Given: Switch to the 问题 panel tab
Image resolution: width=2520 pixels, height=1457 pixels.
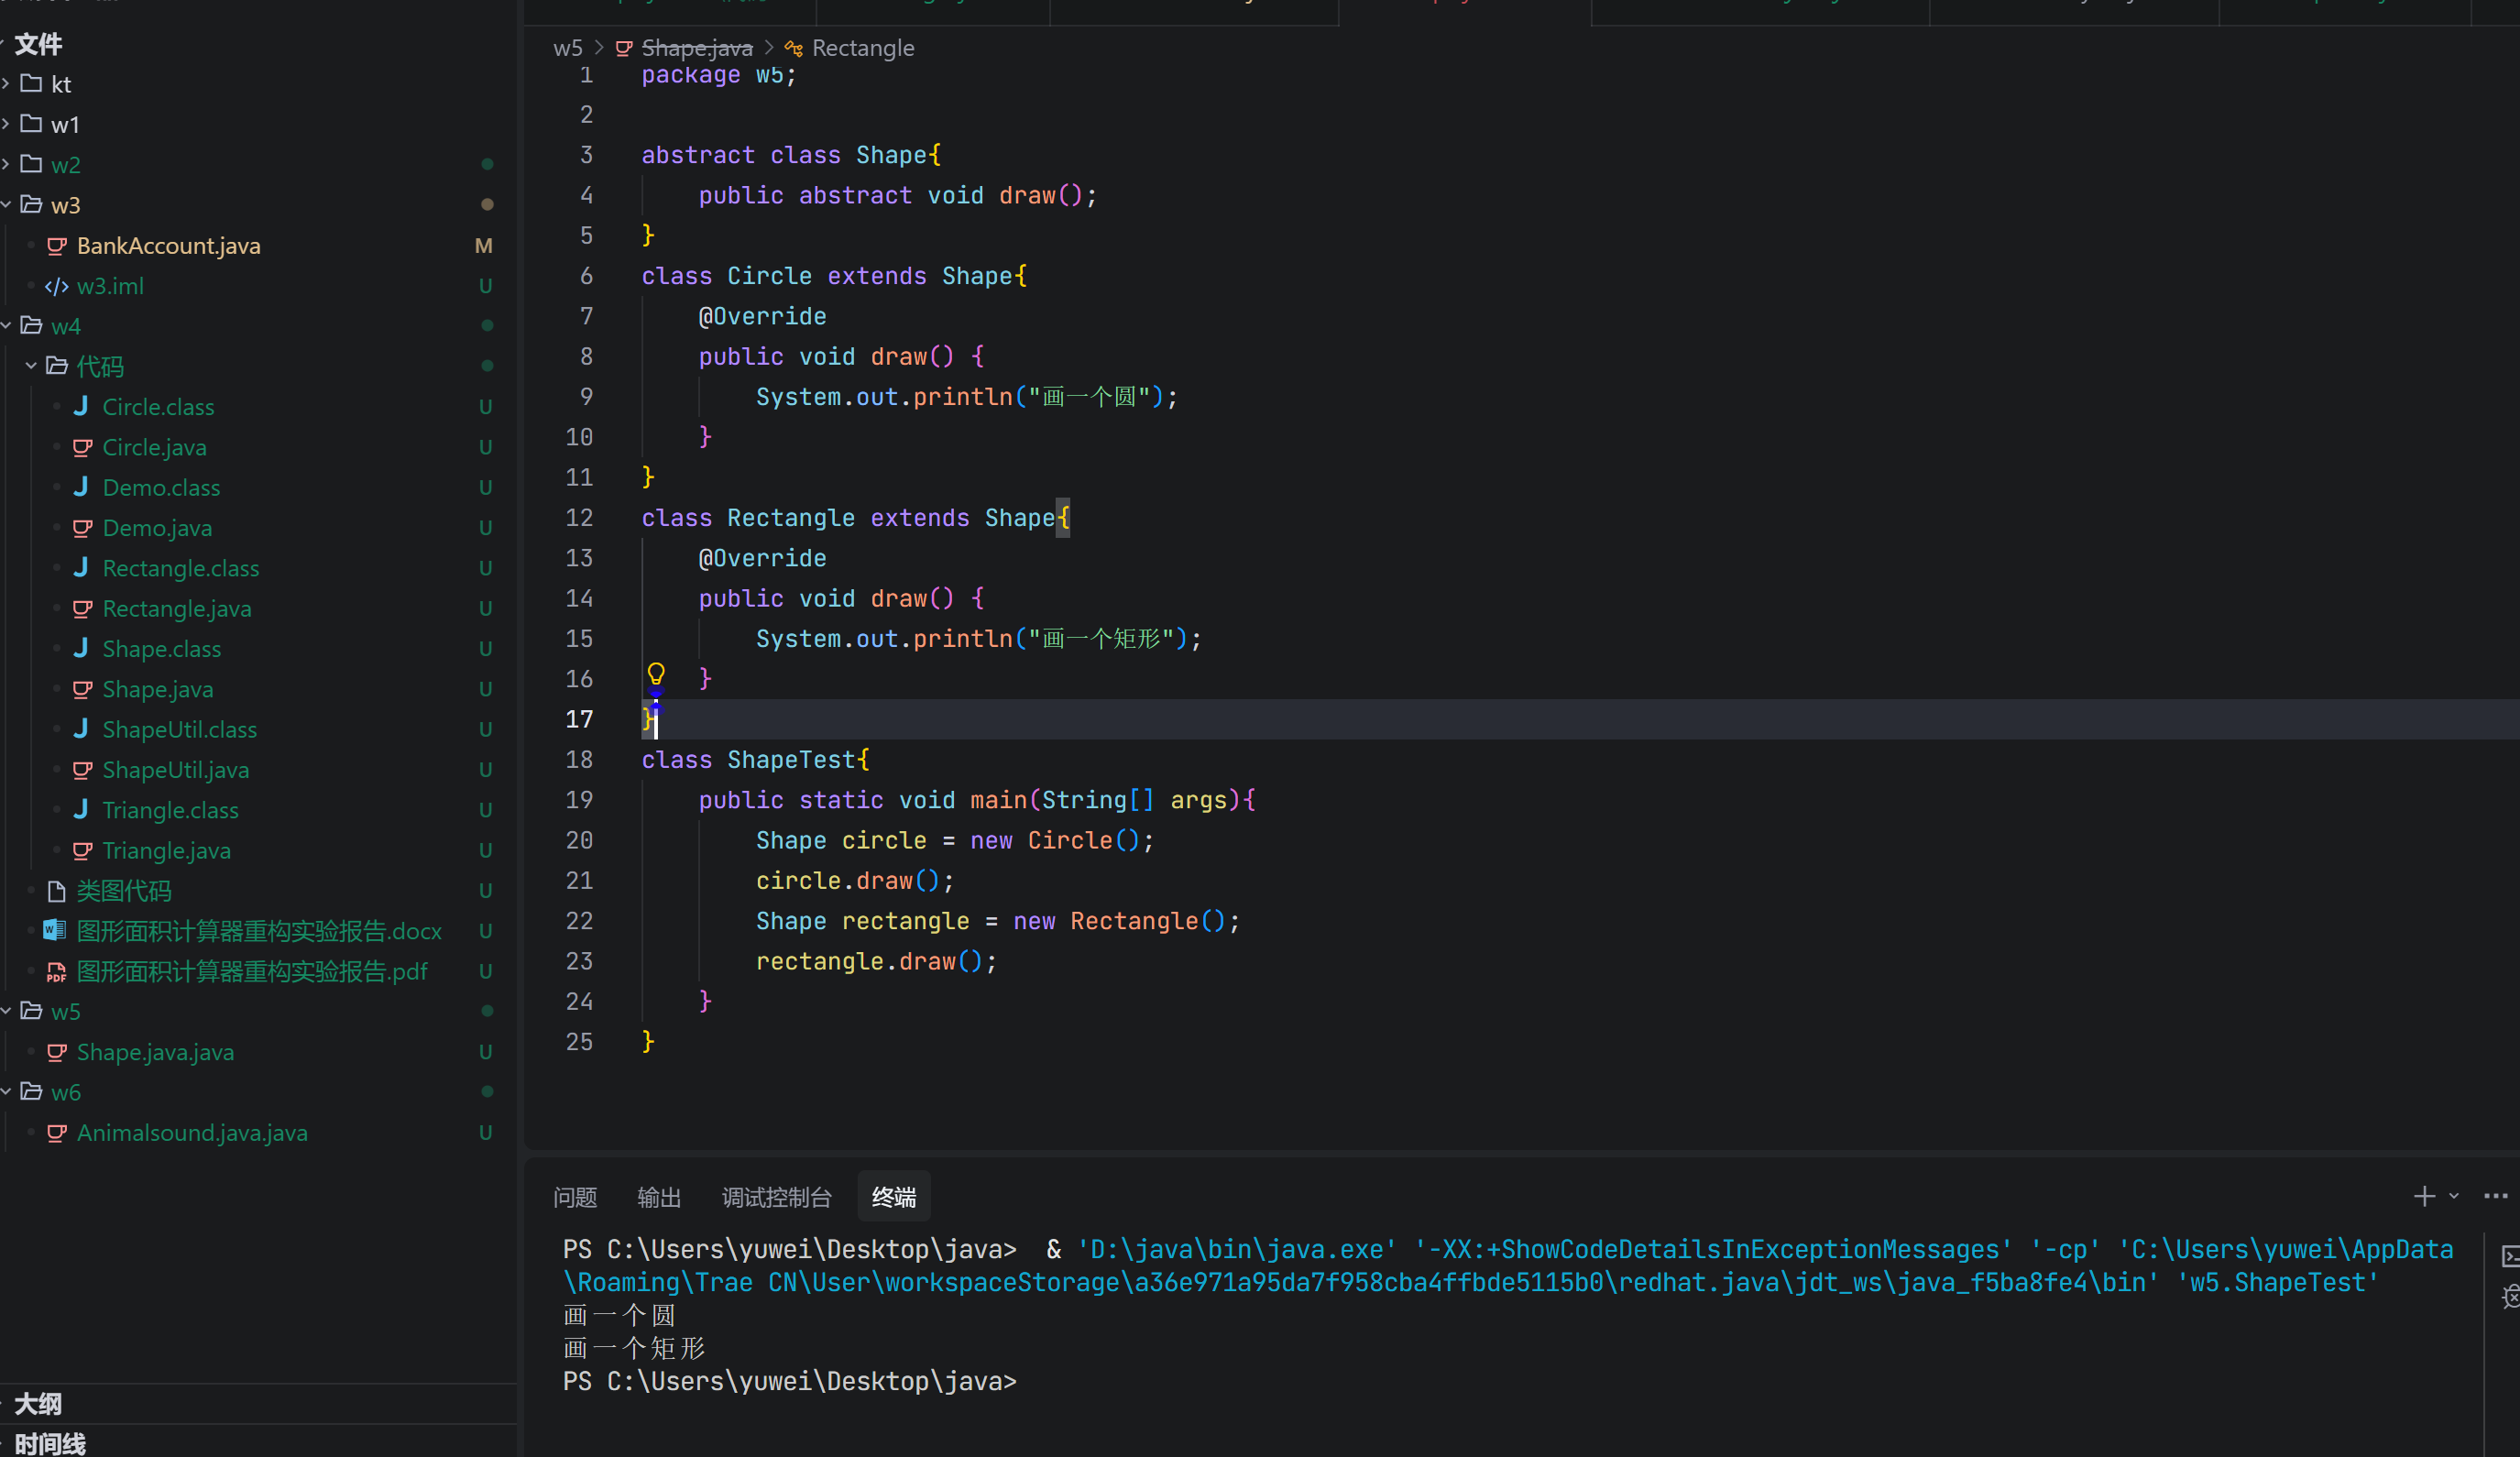Looking at the screenshot, I should pos(575,1197).
